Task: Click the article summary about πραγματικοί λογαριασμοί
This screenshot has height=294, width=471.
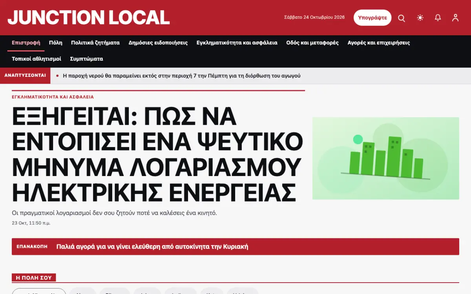Action: (x=115, y=213)
